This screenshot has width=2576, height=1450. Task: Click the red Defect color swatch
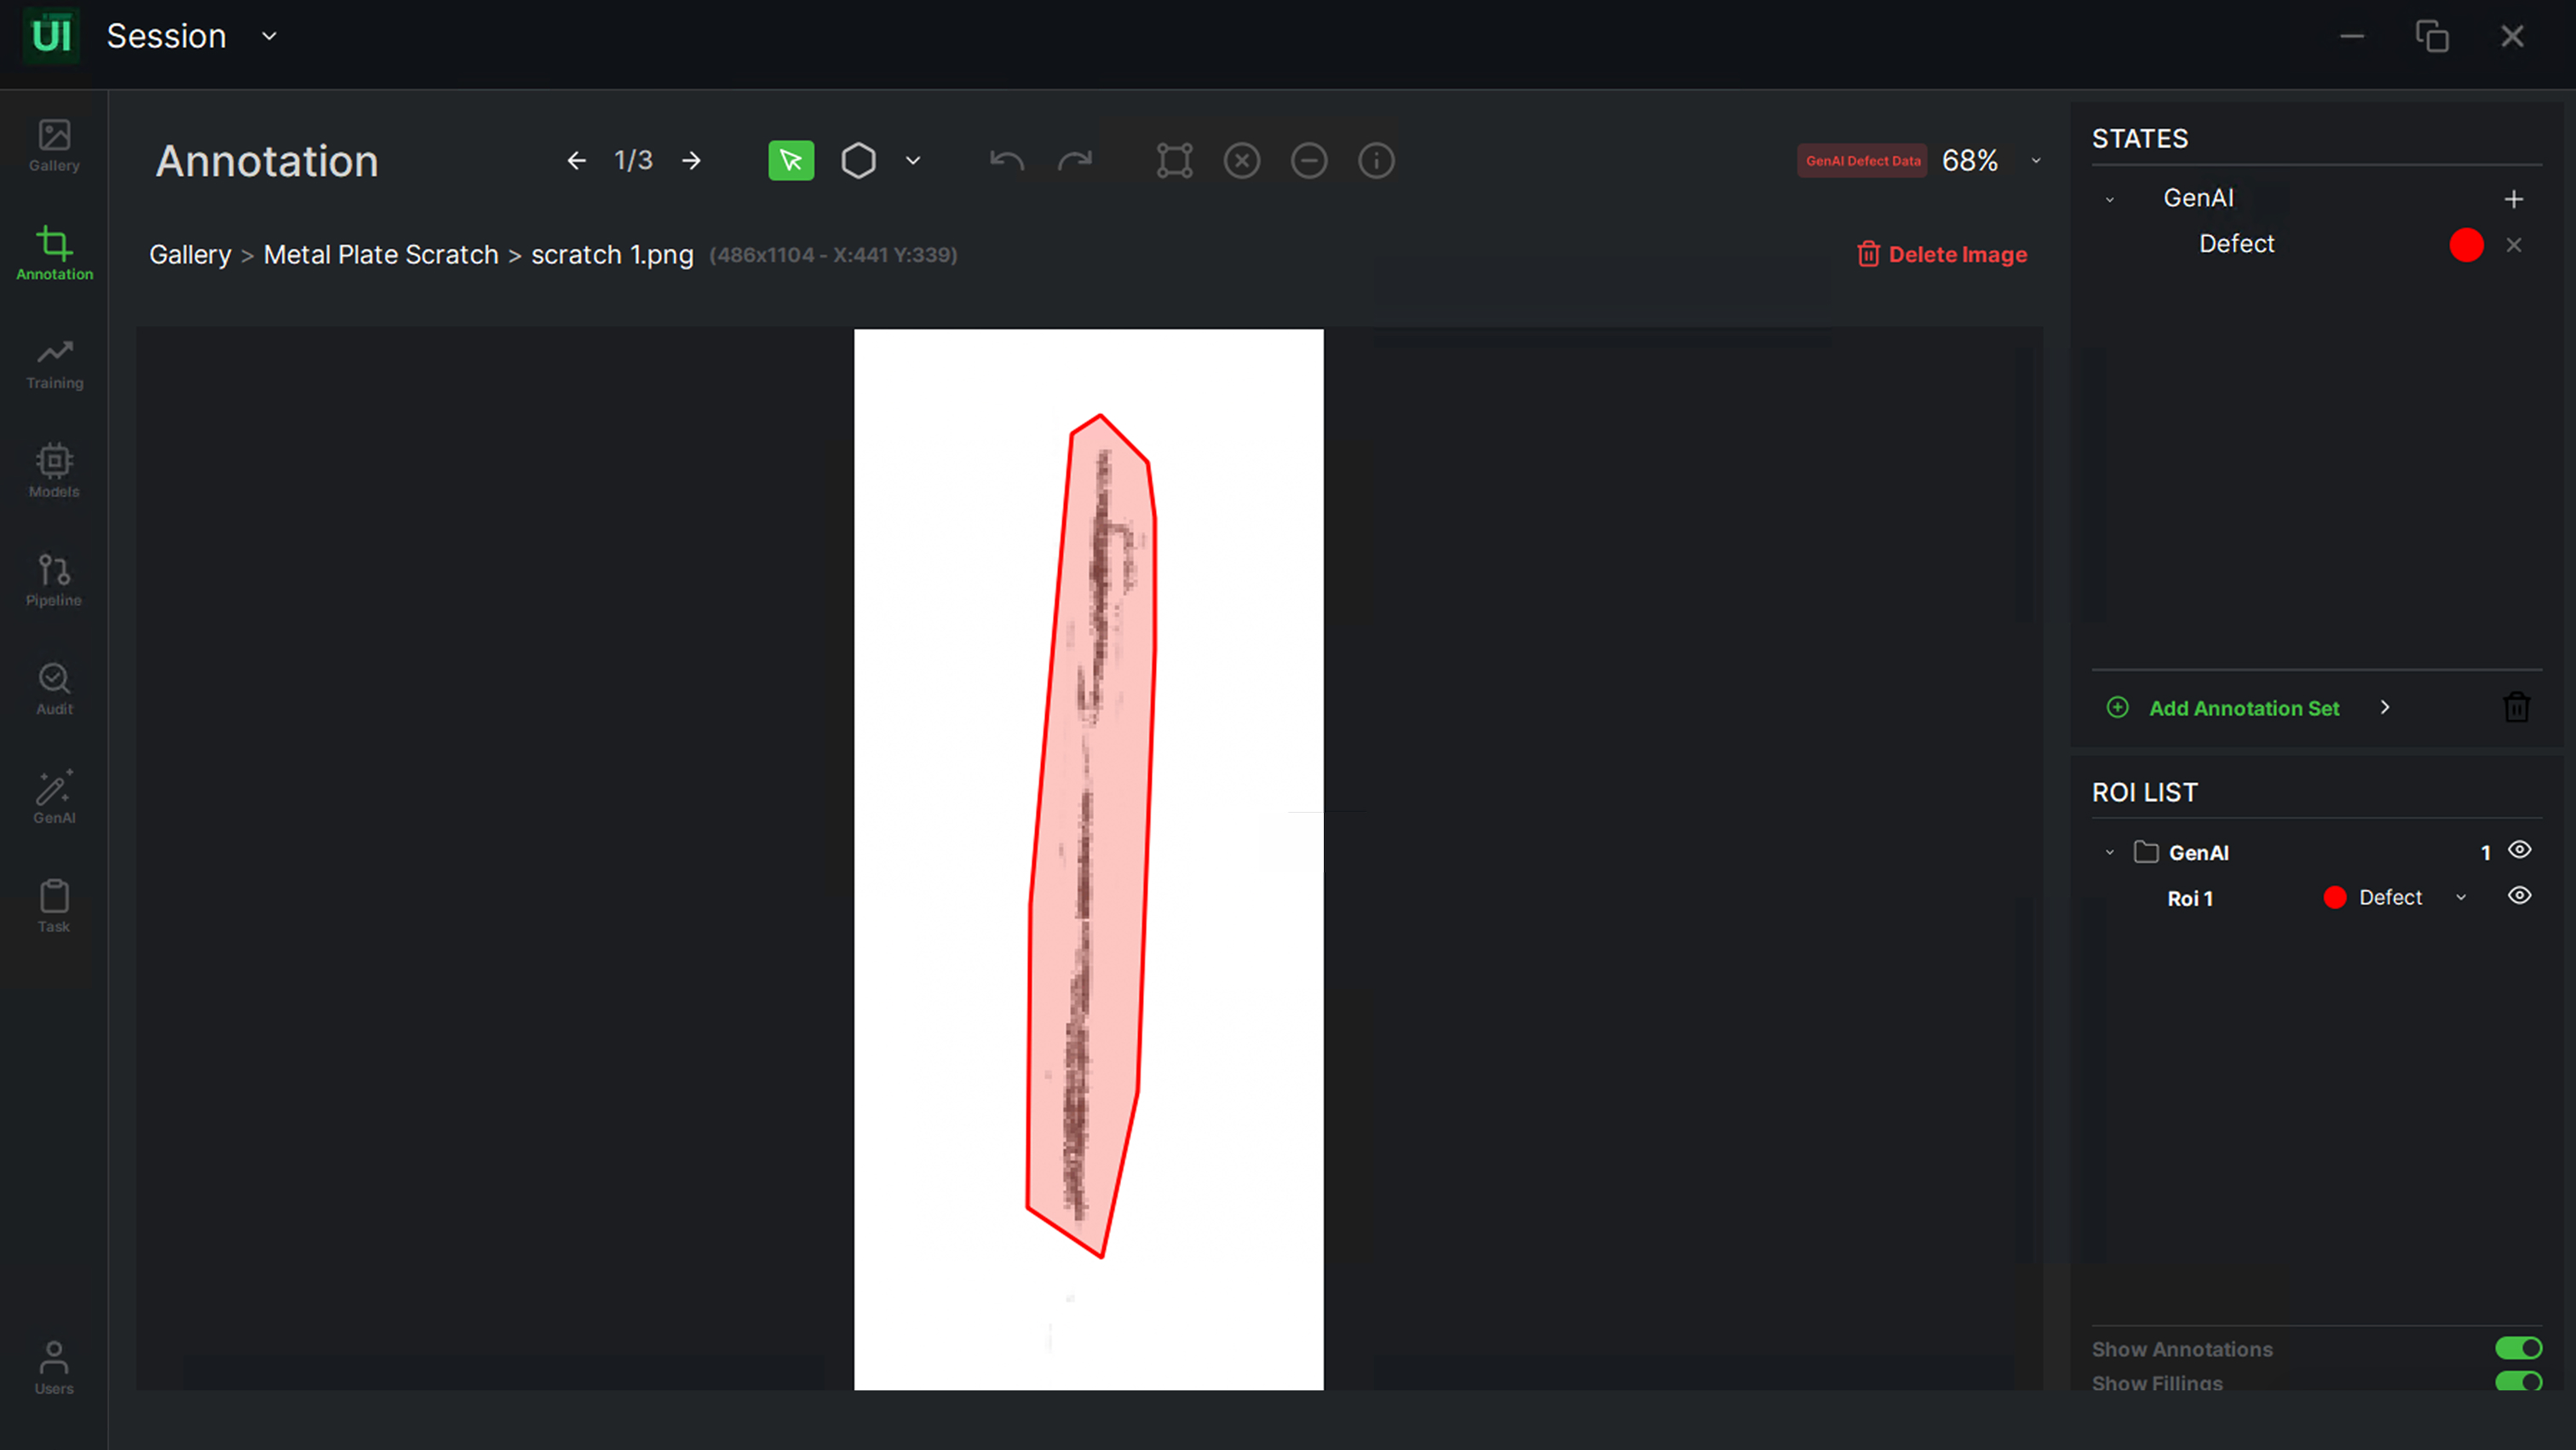[2466, 245]
